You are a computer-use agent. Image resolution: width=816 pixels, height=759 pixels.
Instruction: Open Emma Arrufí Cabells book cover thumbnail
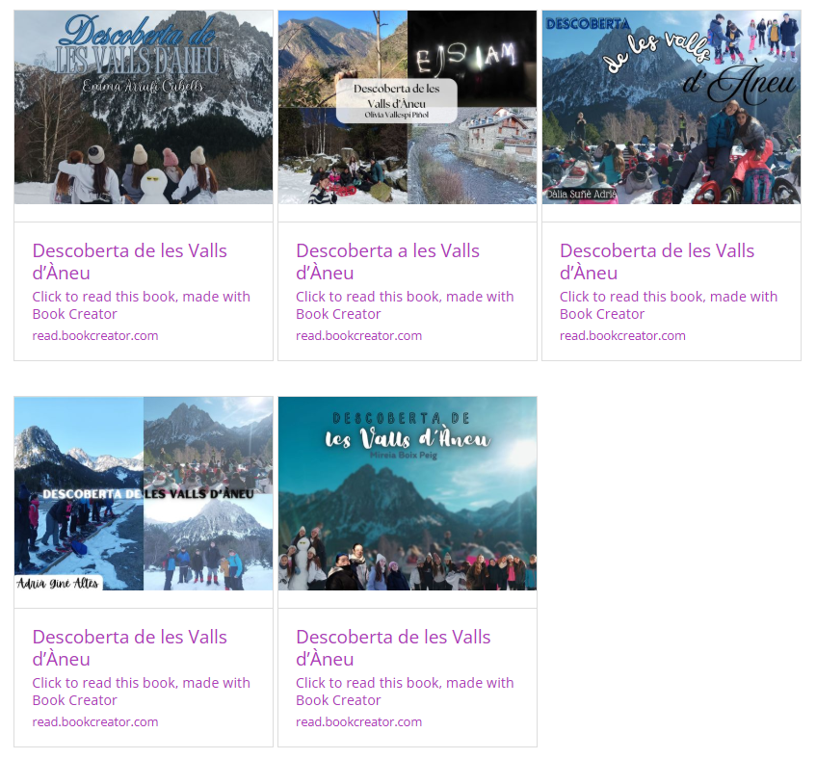(x=144, y=107)
